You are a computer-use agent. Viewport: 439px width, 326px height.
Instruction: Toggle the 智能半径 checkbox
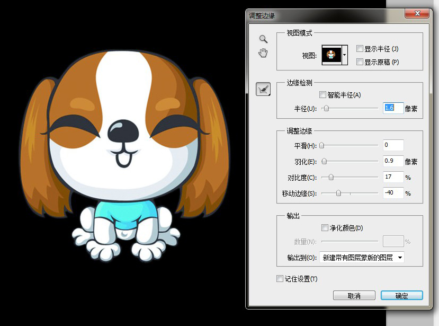tap(323, 95)
